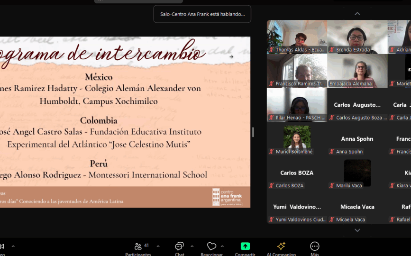
Task: Expand the video options caret
Action: tap(13, 246)
